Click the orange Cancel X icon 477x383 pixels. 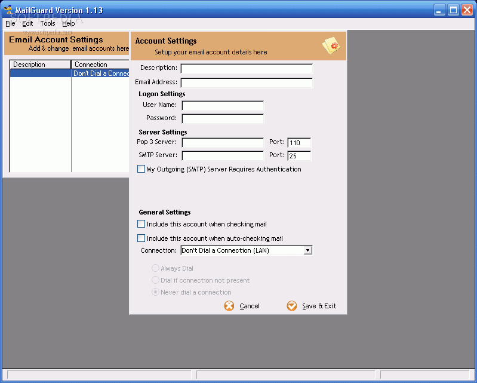(229, 306)
